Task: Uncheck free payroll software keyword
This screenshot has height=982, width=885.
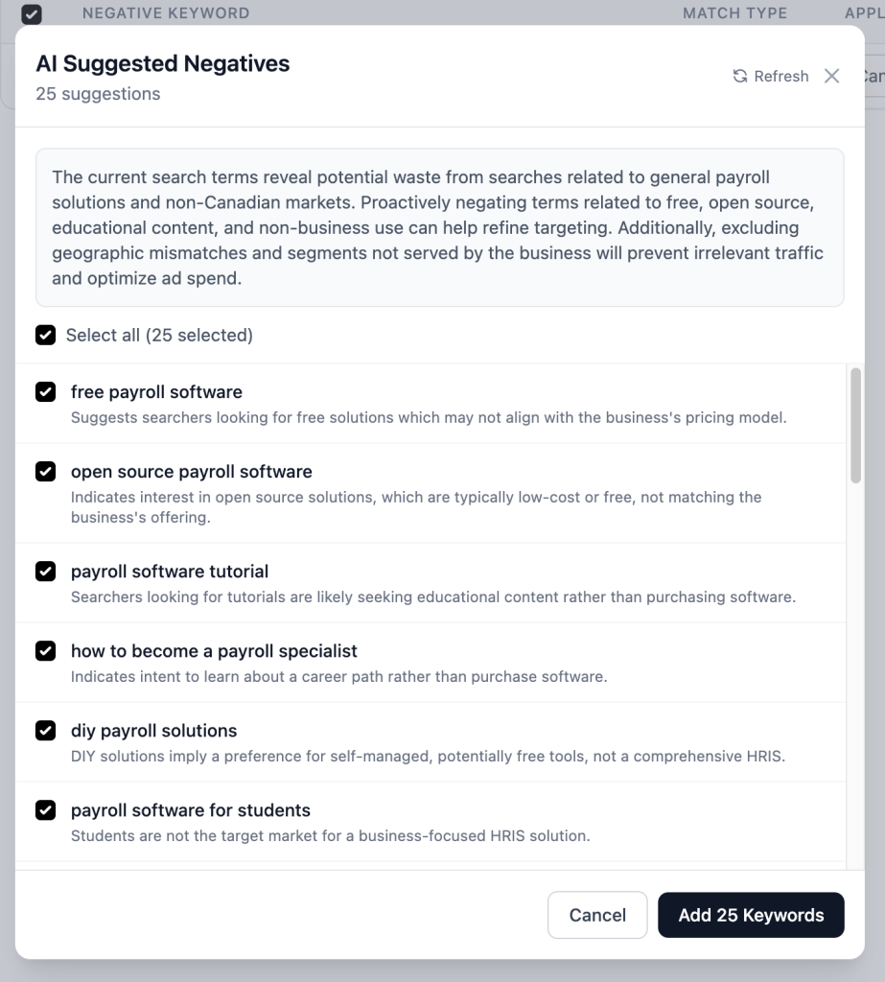Action: point(45,392)
